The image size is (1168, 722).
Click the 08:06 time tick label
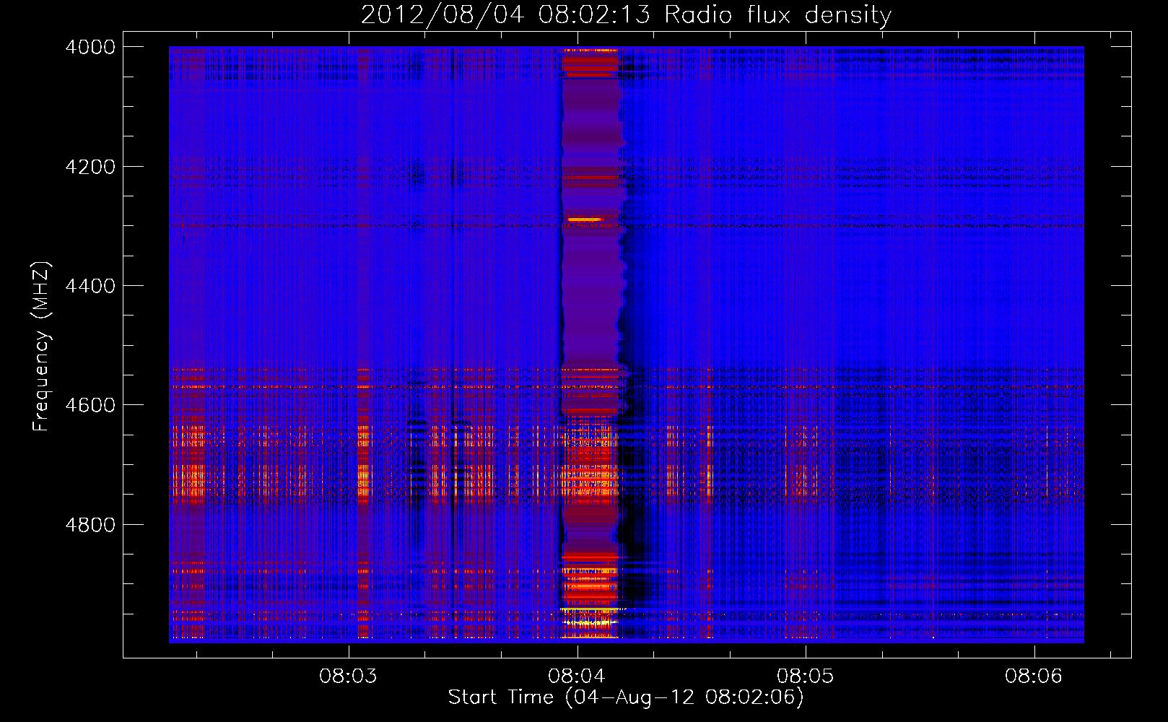click(1034, 677)
